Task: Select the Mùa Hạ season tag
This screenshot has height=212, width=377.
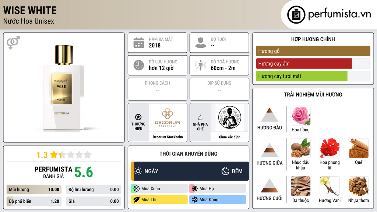Action: point(218,189)
